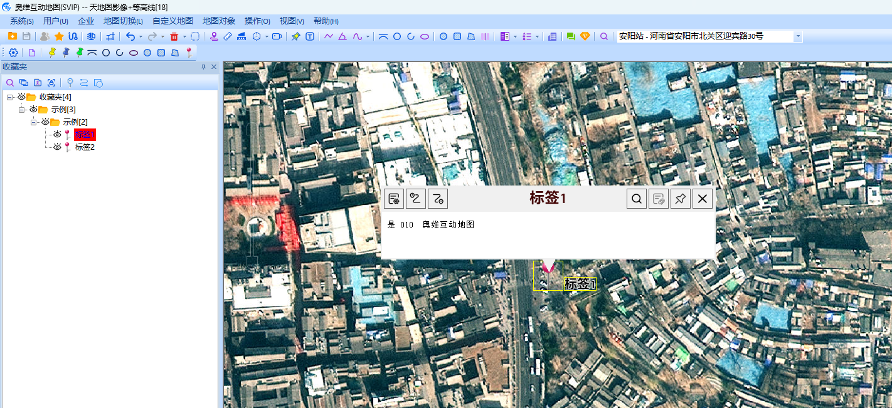
Task: Open the 操作(O) menu
Action: pos(257,21)
